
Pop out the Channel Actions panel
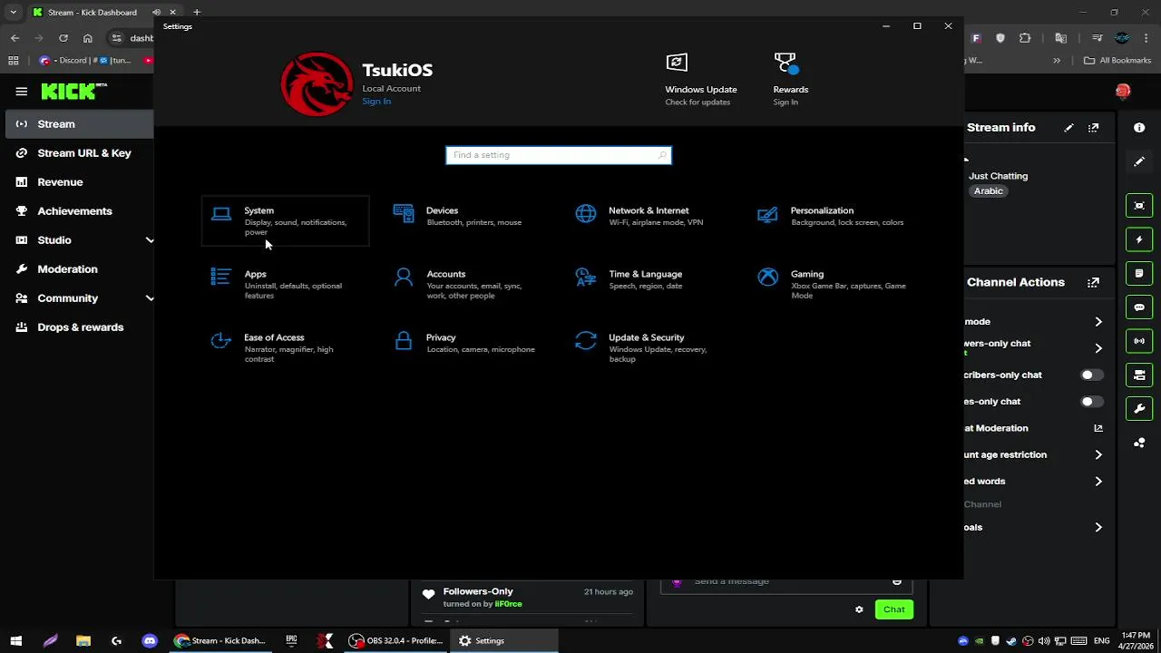point(1094,283)
